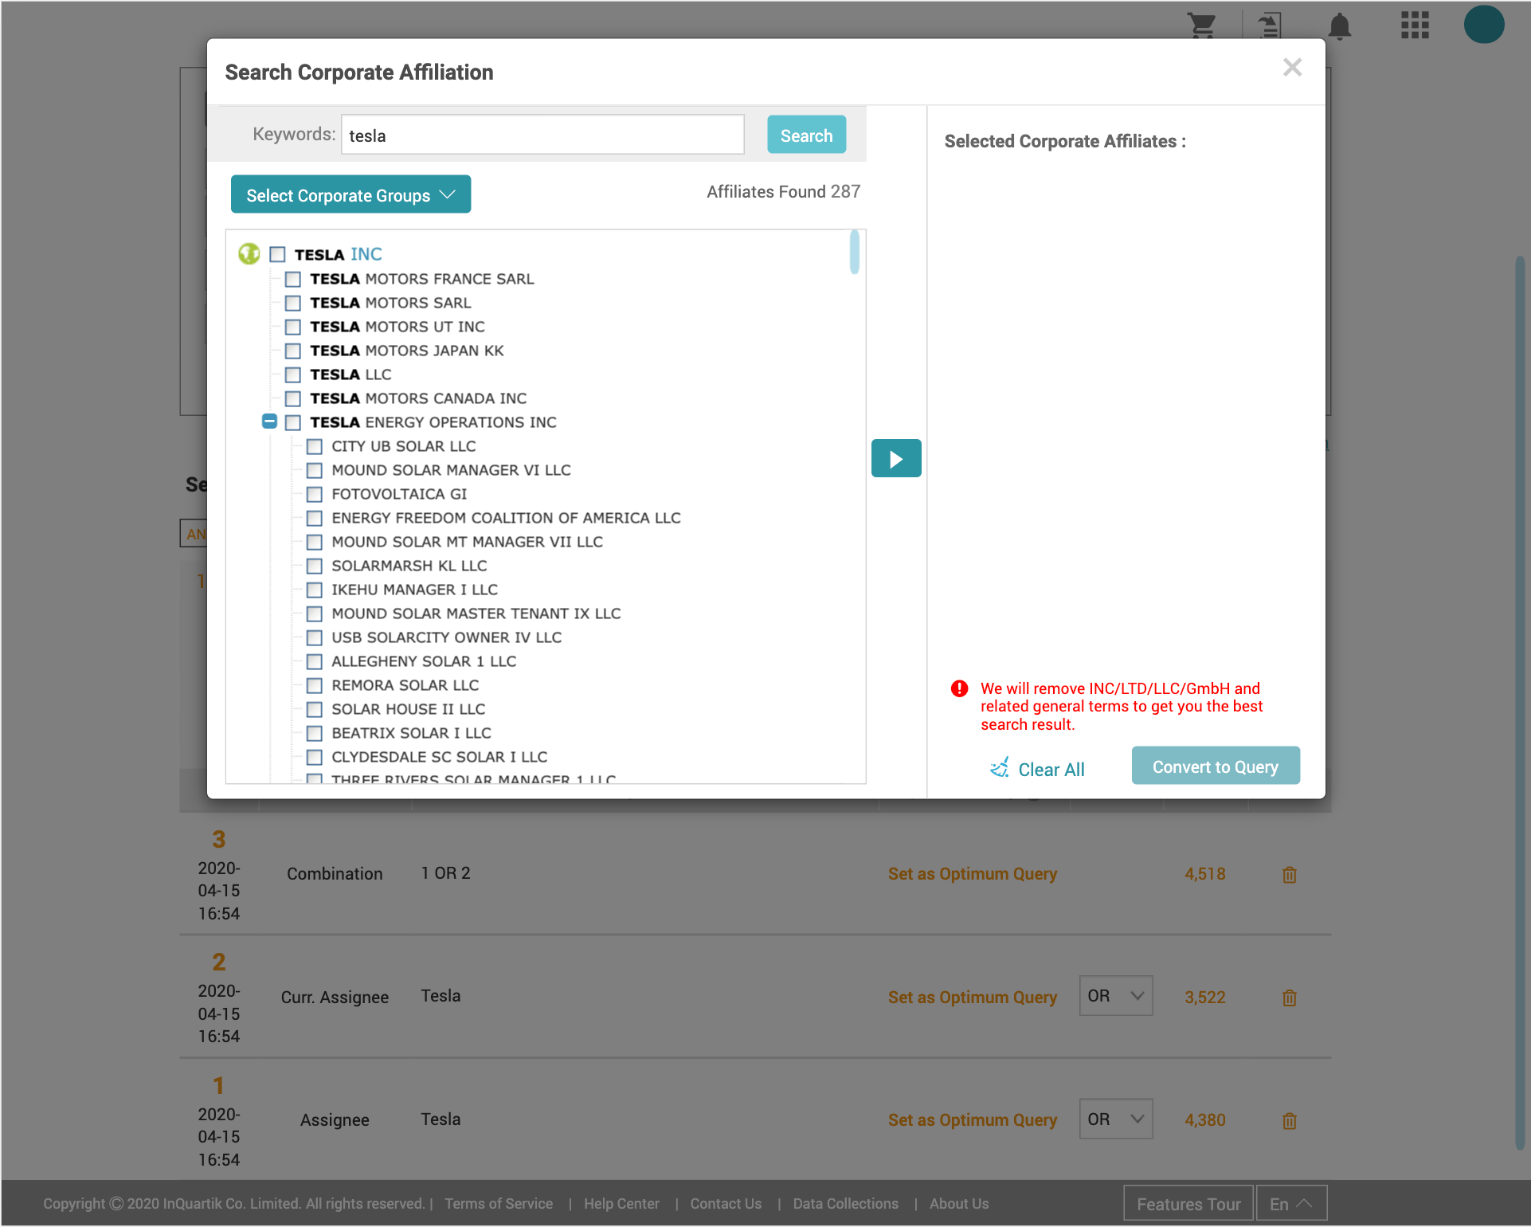Open the En language selector
This screenshot has height=1227, width=1531.
(1291, 1204)
